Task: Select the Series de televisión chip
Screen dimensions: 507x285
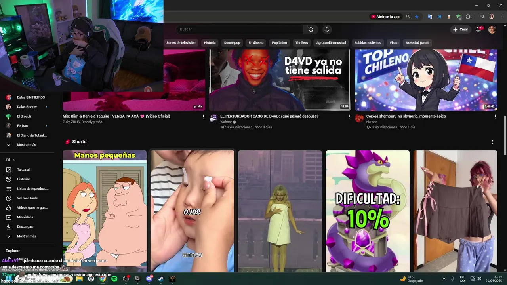Action: 181,43
